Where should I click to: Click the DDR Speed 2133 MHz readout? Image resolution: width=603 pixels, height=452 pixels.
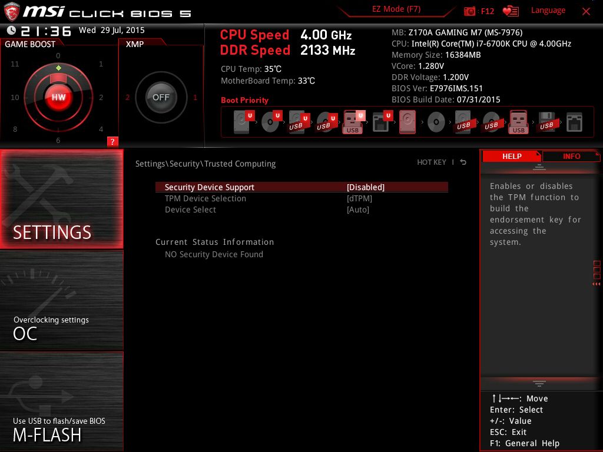pyautogui.click(x=287, y=51)
